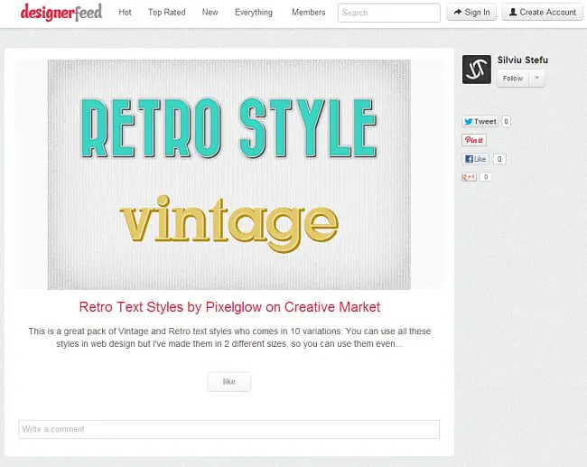The image size is (587, 467).
Task: Click the Facebook Like button
Action: click(x=475, y=159)
